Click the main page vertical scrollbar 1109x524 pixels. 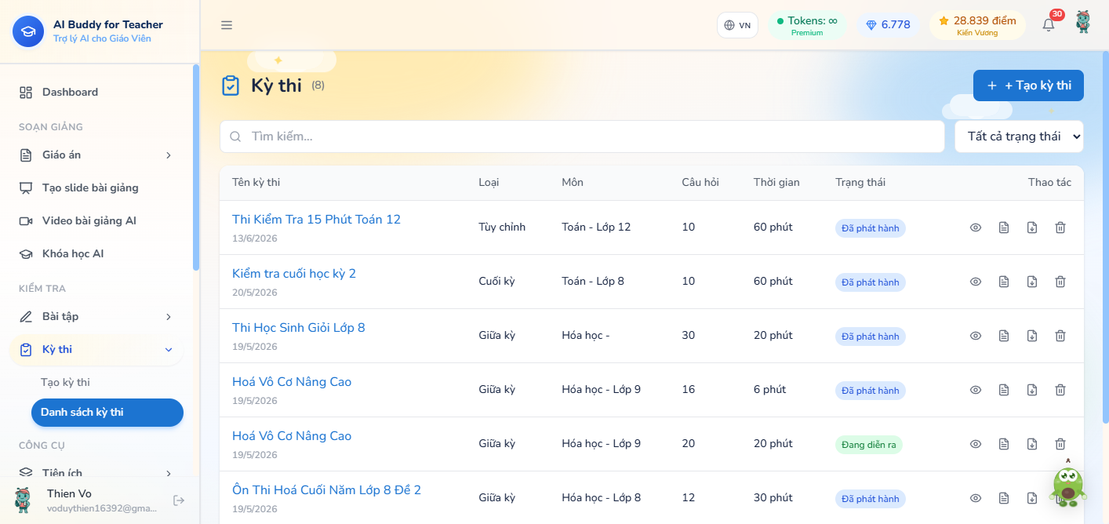[1106, 239]
